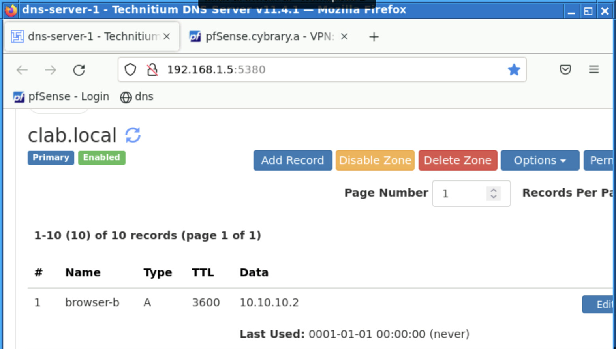Click the Delete Zone button
This screenshot has height=349, width=616.
(x=457, y=160)
